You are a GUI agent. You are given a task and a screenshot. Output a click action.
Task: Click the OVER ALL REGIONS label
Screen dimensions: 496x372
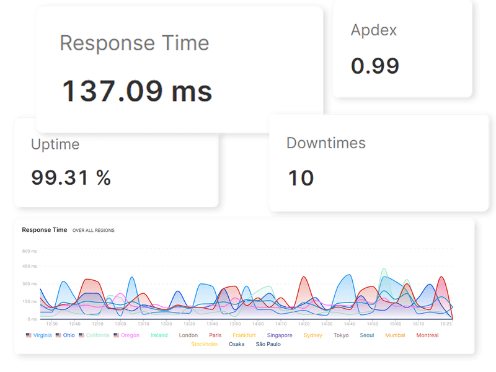(94, 229)
